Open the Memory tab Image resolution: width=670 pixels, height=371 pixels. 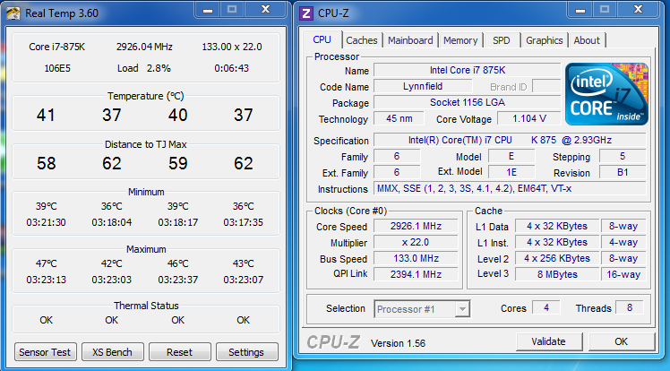(x=460, y=40)
